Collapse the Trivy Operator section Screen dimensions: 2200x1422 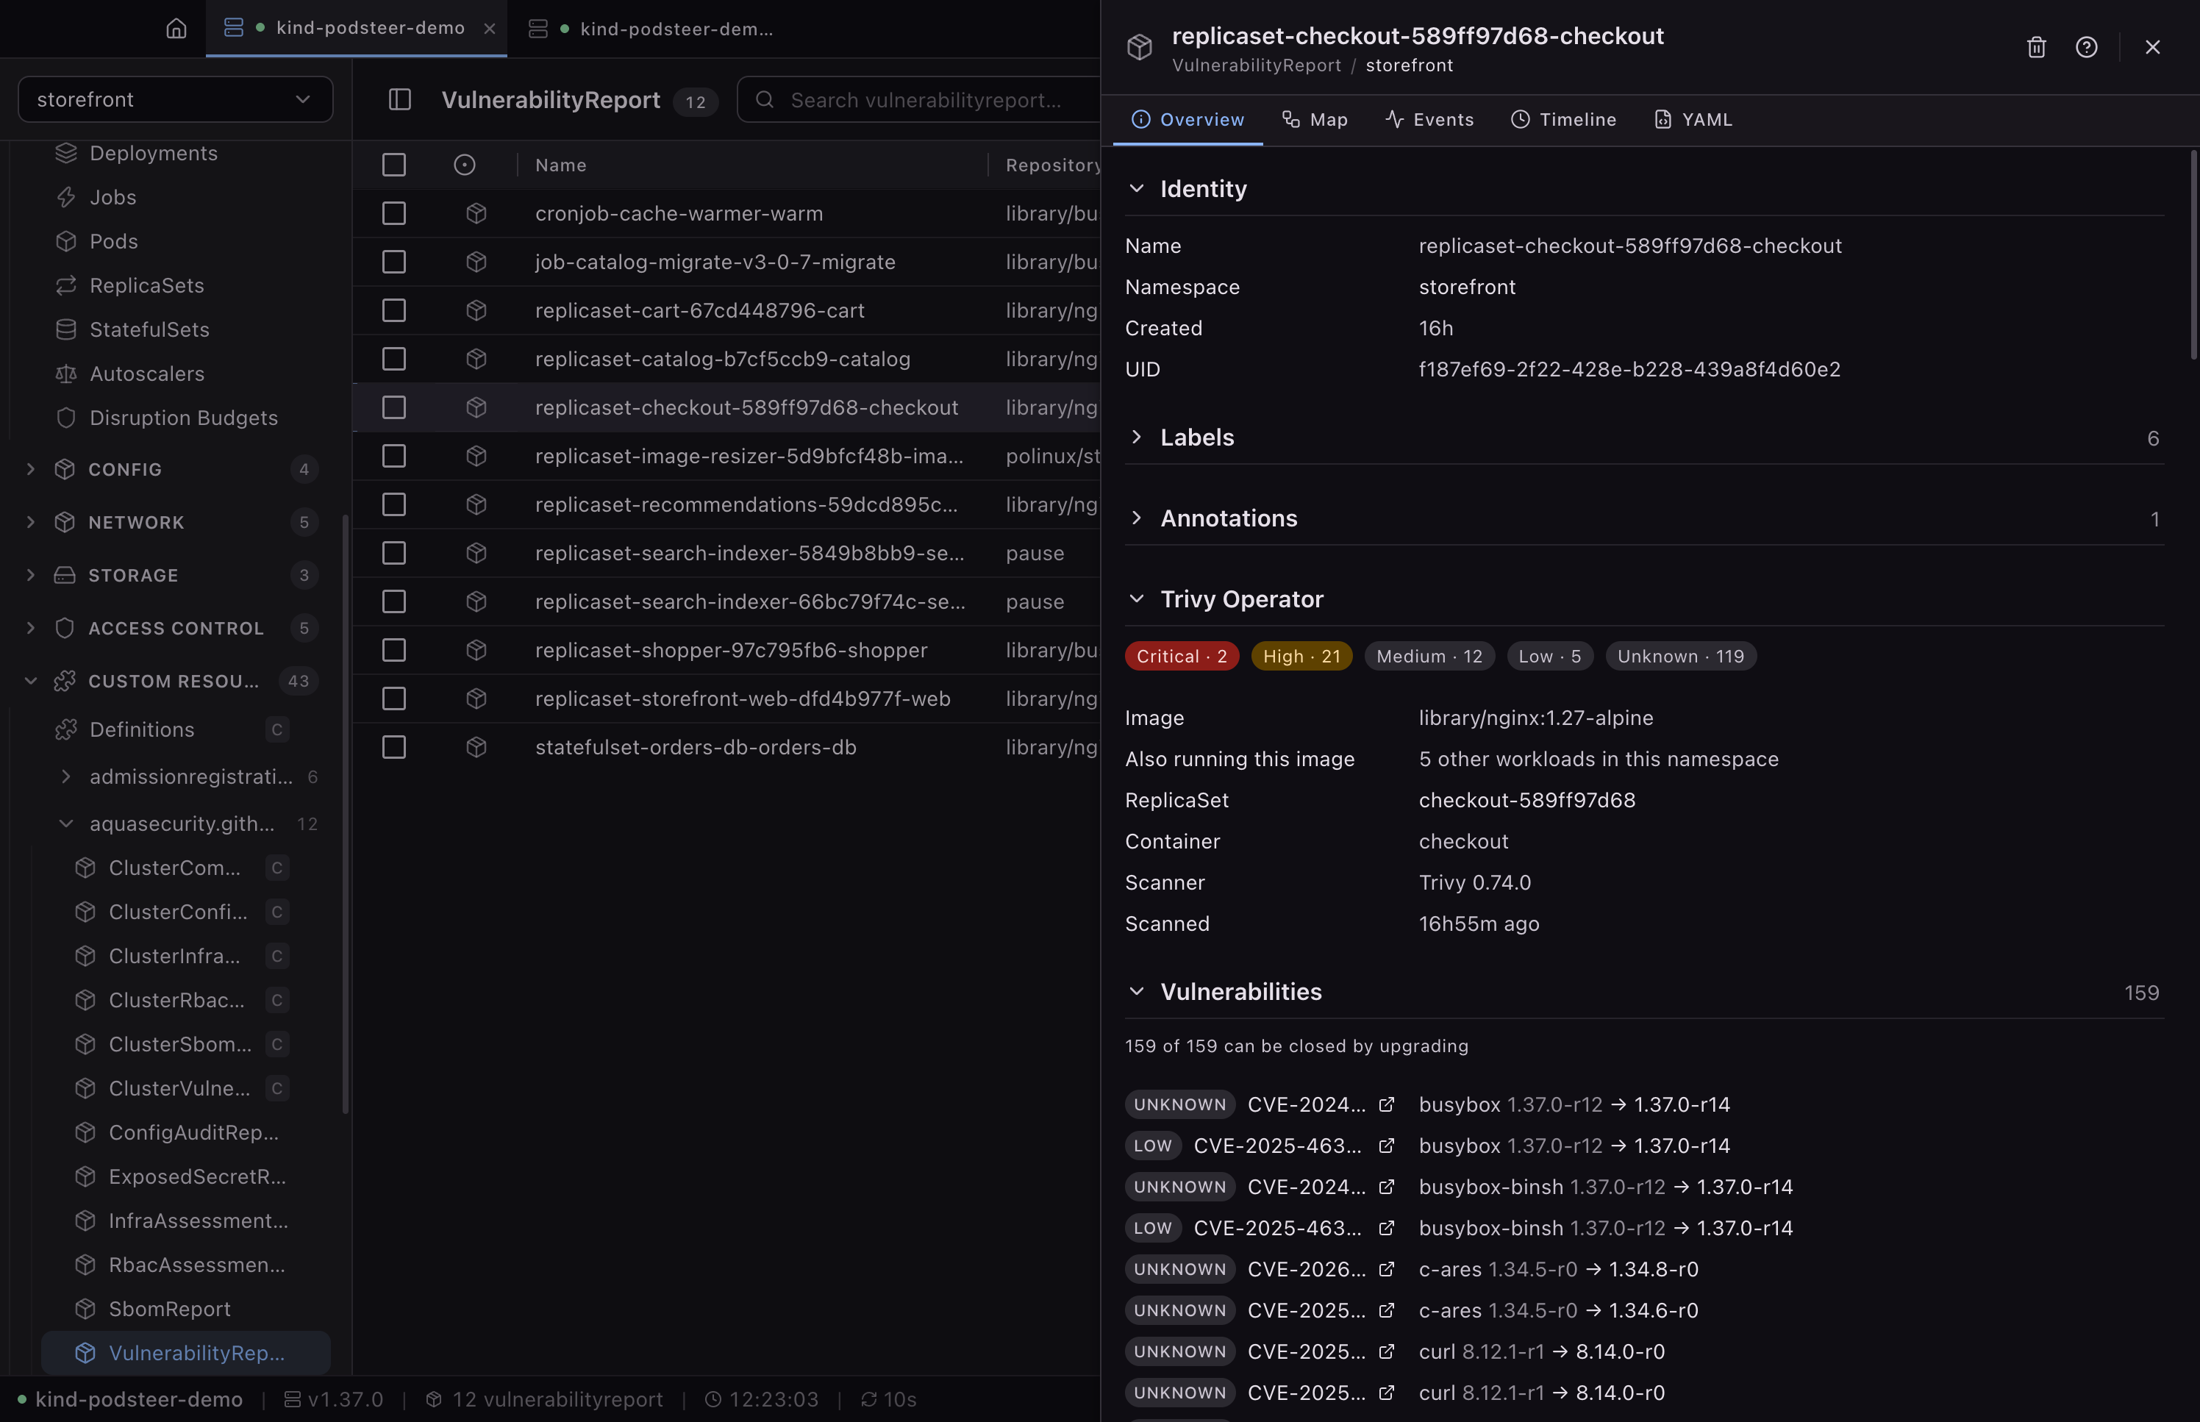1137,599
